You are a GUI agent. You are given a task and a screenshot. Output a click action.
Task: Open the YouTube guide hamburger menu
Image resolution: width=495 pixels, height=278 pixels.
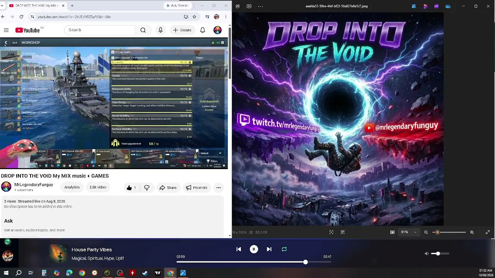click(x=6, y=30)
